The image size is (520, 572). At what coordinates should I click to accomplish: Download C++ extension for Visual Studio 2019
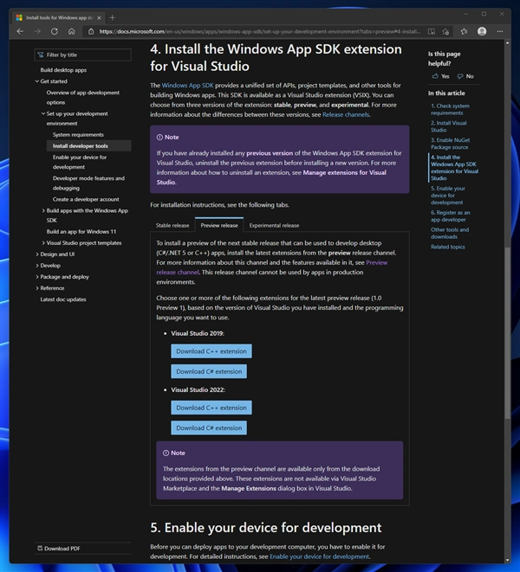[211, 351]
